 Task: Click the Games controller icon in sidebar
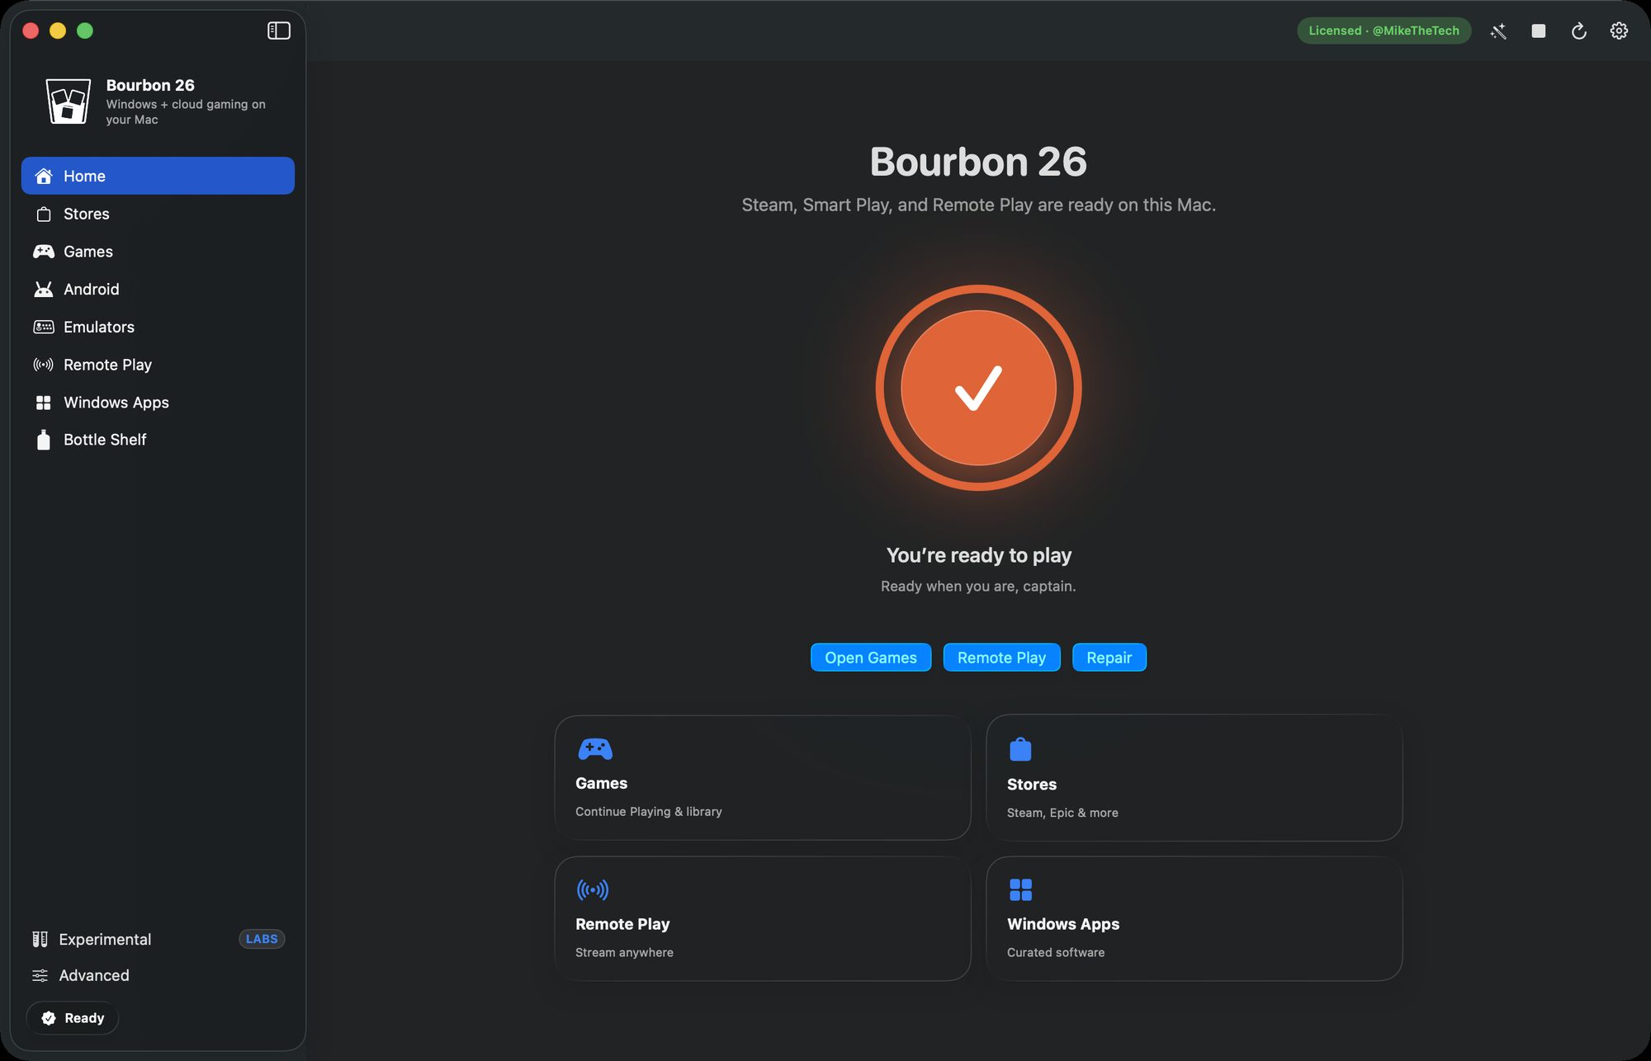click(44, 252)
